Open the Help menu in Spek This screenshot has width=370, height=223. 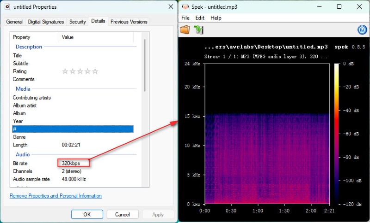(216, 18)
